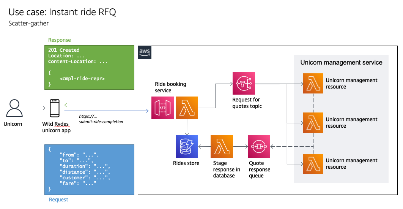Select the '"customer": "..."' line

click(x=85, y=177)
